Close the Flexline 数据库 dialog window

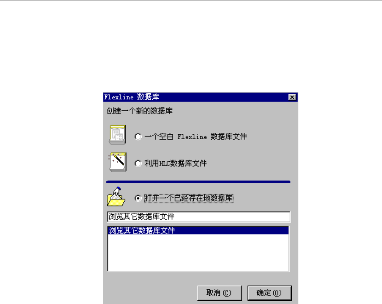pos(292,97)
